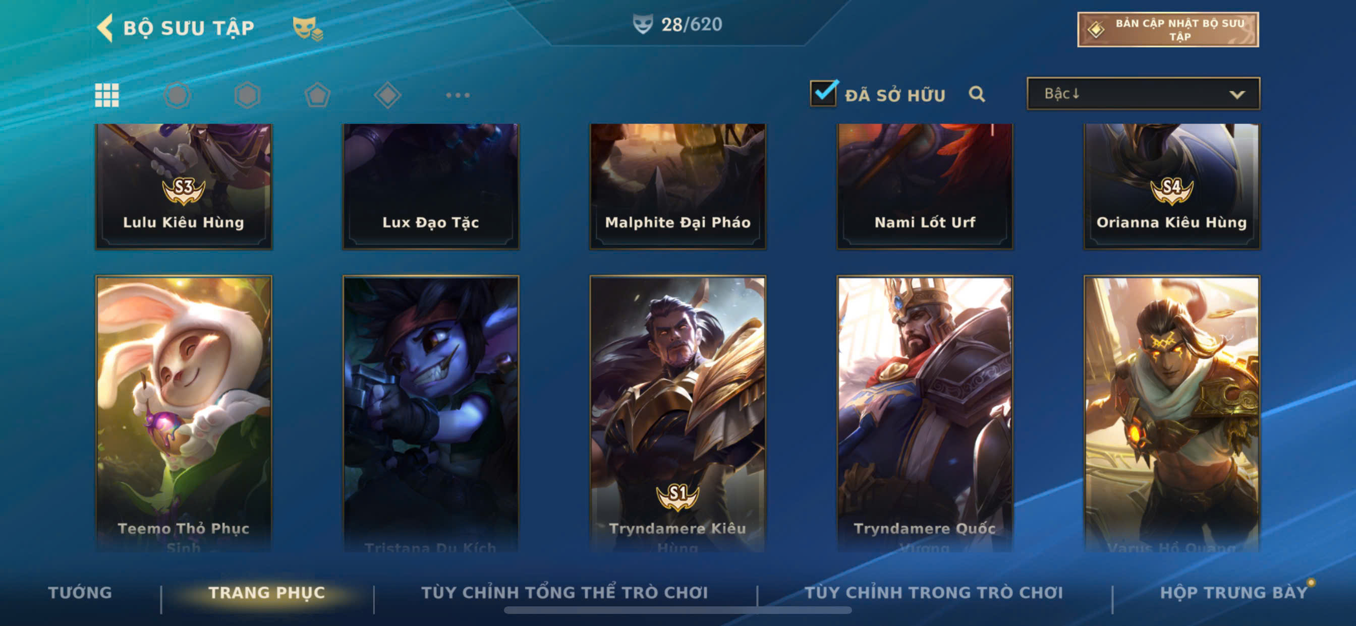Open the Hộp Trưng Bày tab
Screen dimensions: 1356x626
1233,592
